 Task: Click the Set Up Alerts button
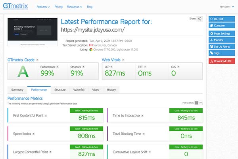pos(221,47)
